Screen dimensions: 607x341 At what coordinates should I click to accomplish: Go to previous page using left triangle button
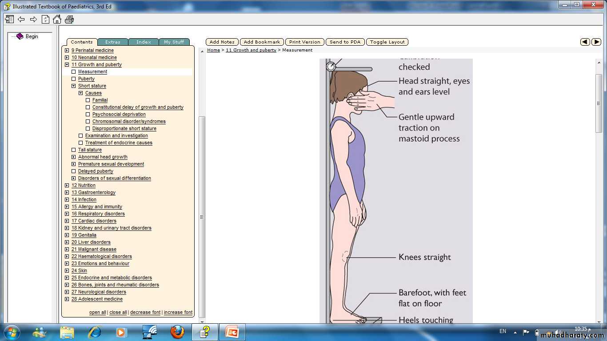585,42
